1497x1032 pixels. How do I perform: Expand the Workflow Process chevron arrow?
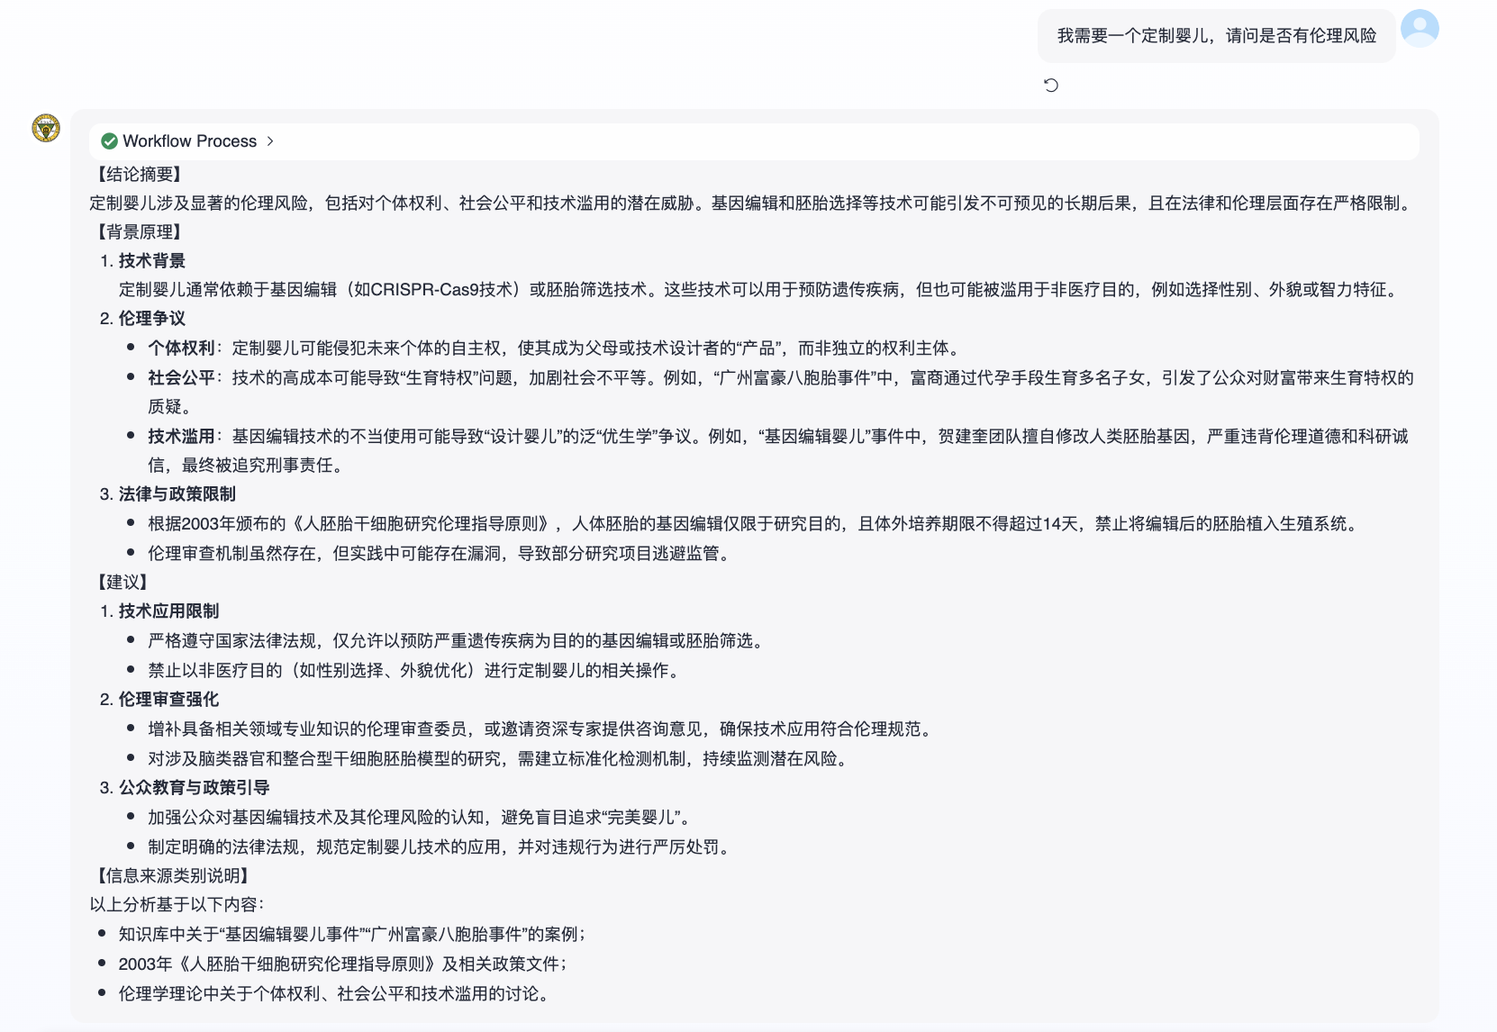[x=270, y=141]
